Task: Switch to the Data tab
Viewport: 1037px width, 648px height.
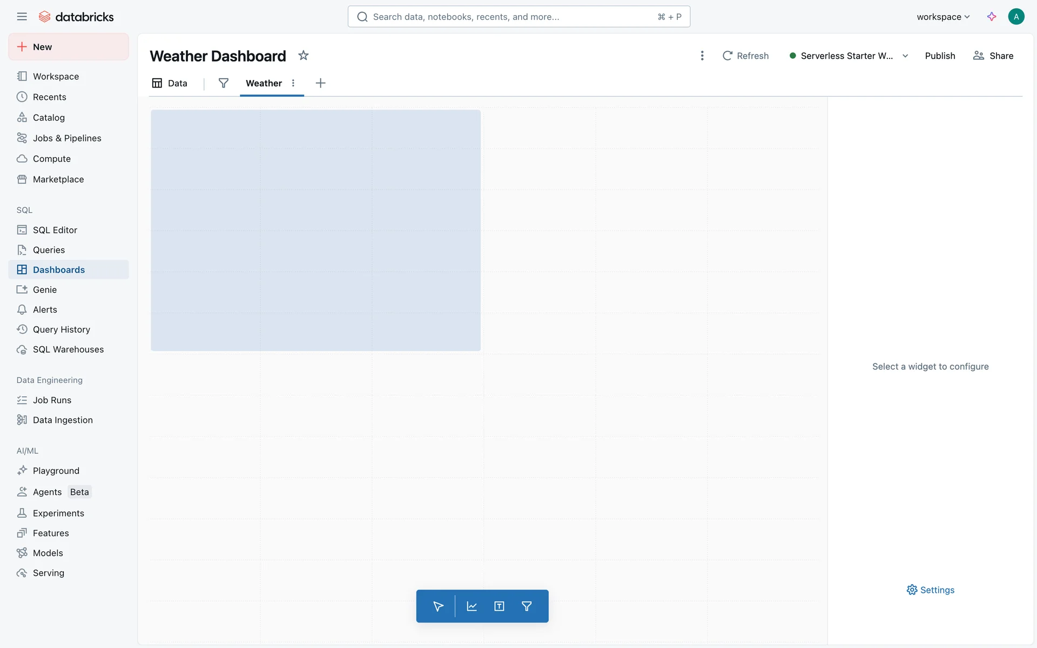Action: tap(170, 83)
